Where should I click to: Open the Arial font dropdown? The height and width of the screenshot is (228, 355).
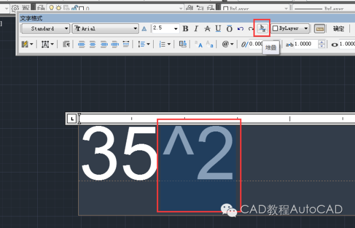105,29
